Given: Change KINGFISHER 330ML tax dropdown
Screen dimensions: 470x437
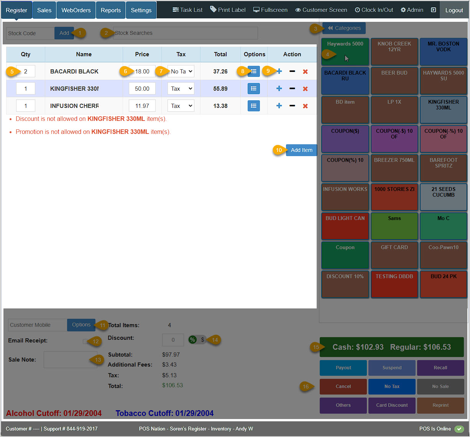Looking at the screenshot, I should (181, 88).
